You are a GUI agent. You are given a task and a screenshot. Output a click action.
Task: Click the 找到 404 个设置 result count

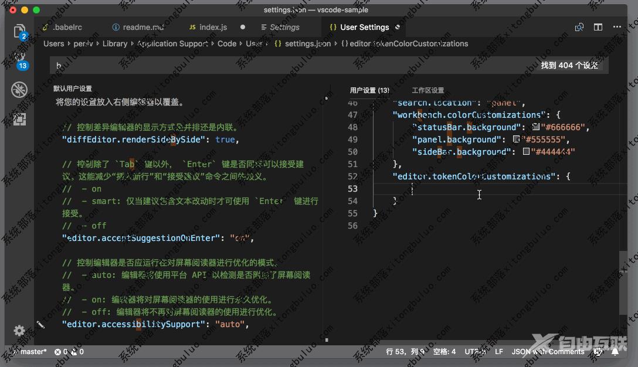pyautogui.click(x=569, y=65)
